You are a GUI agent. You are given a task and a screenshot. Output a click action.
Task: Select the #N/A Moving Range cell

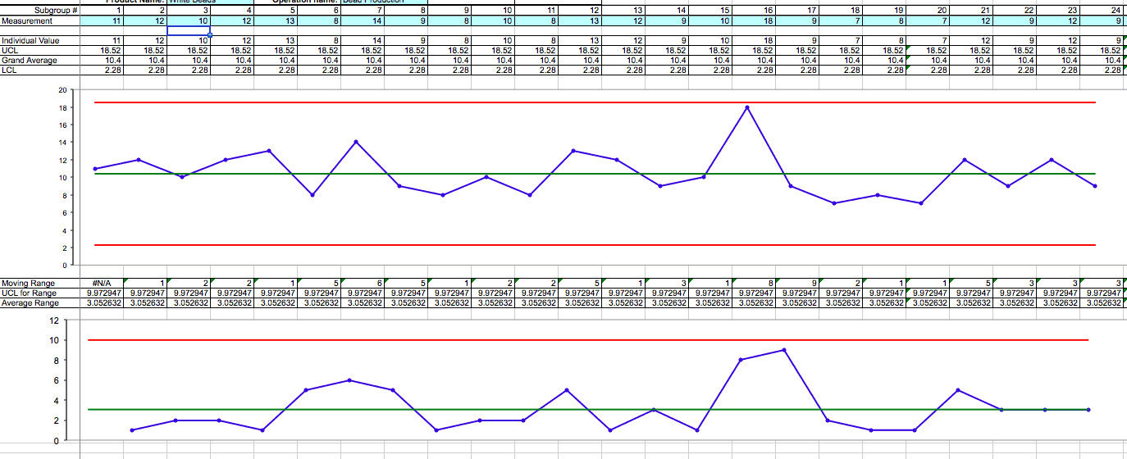click(102, 284)
